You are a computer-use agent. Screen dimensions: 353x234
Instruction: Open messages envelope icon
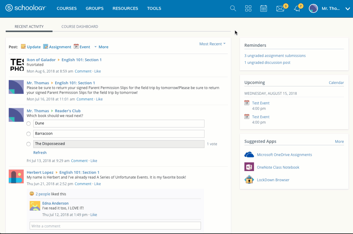click(280, 9)
